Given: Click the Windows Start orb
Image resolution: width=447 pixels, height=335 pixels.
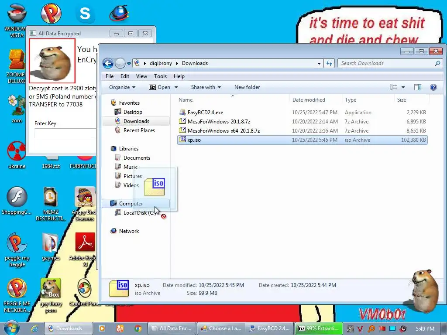Looking at the screenshot, I should pyautogui.click(x=12, y=328).
